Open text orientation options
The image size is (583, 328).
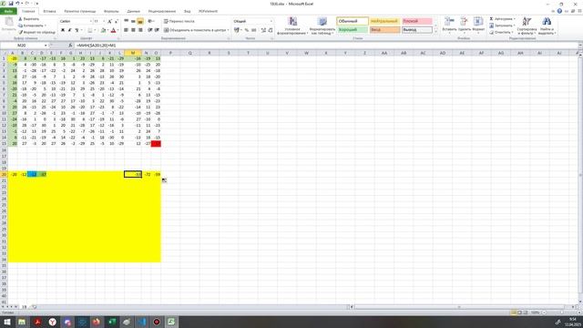(151, 22)
